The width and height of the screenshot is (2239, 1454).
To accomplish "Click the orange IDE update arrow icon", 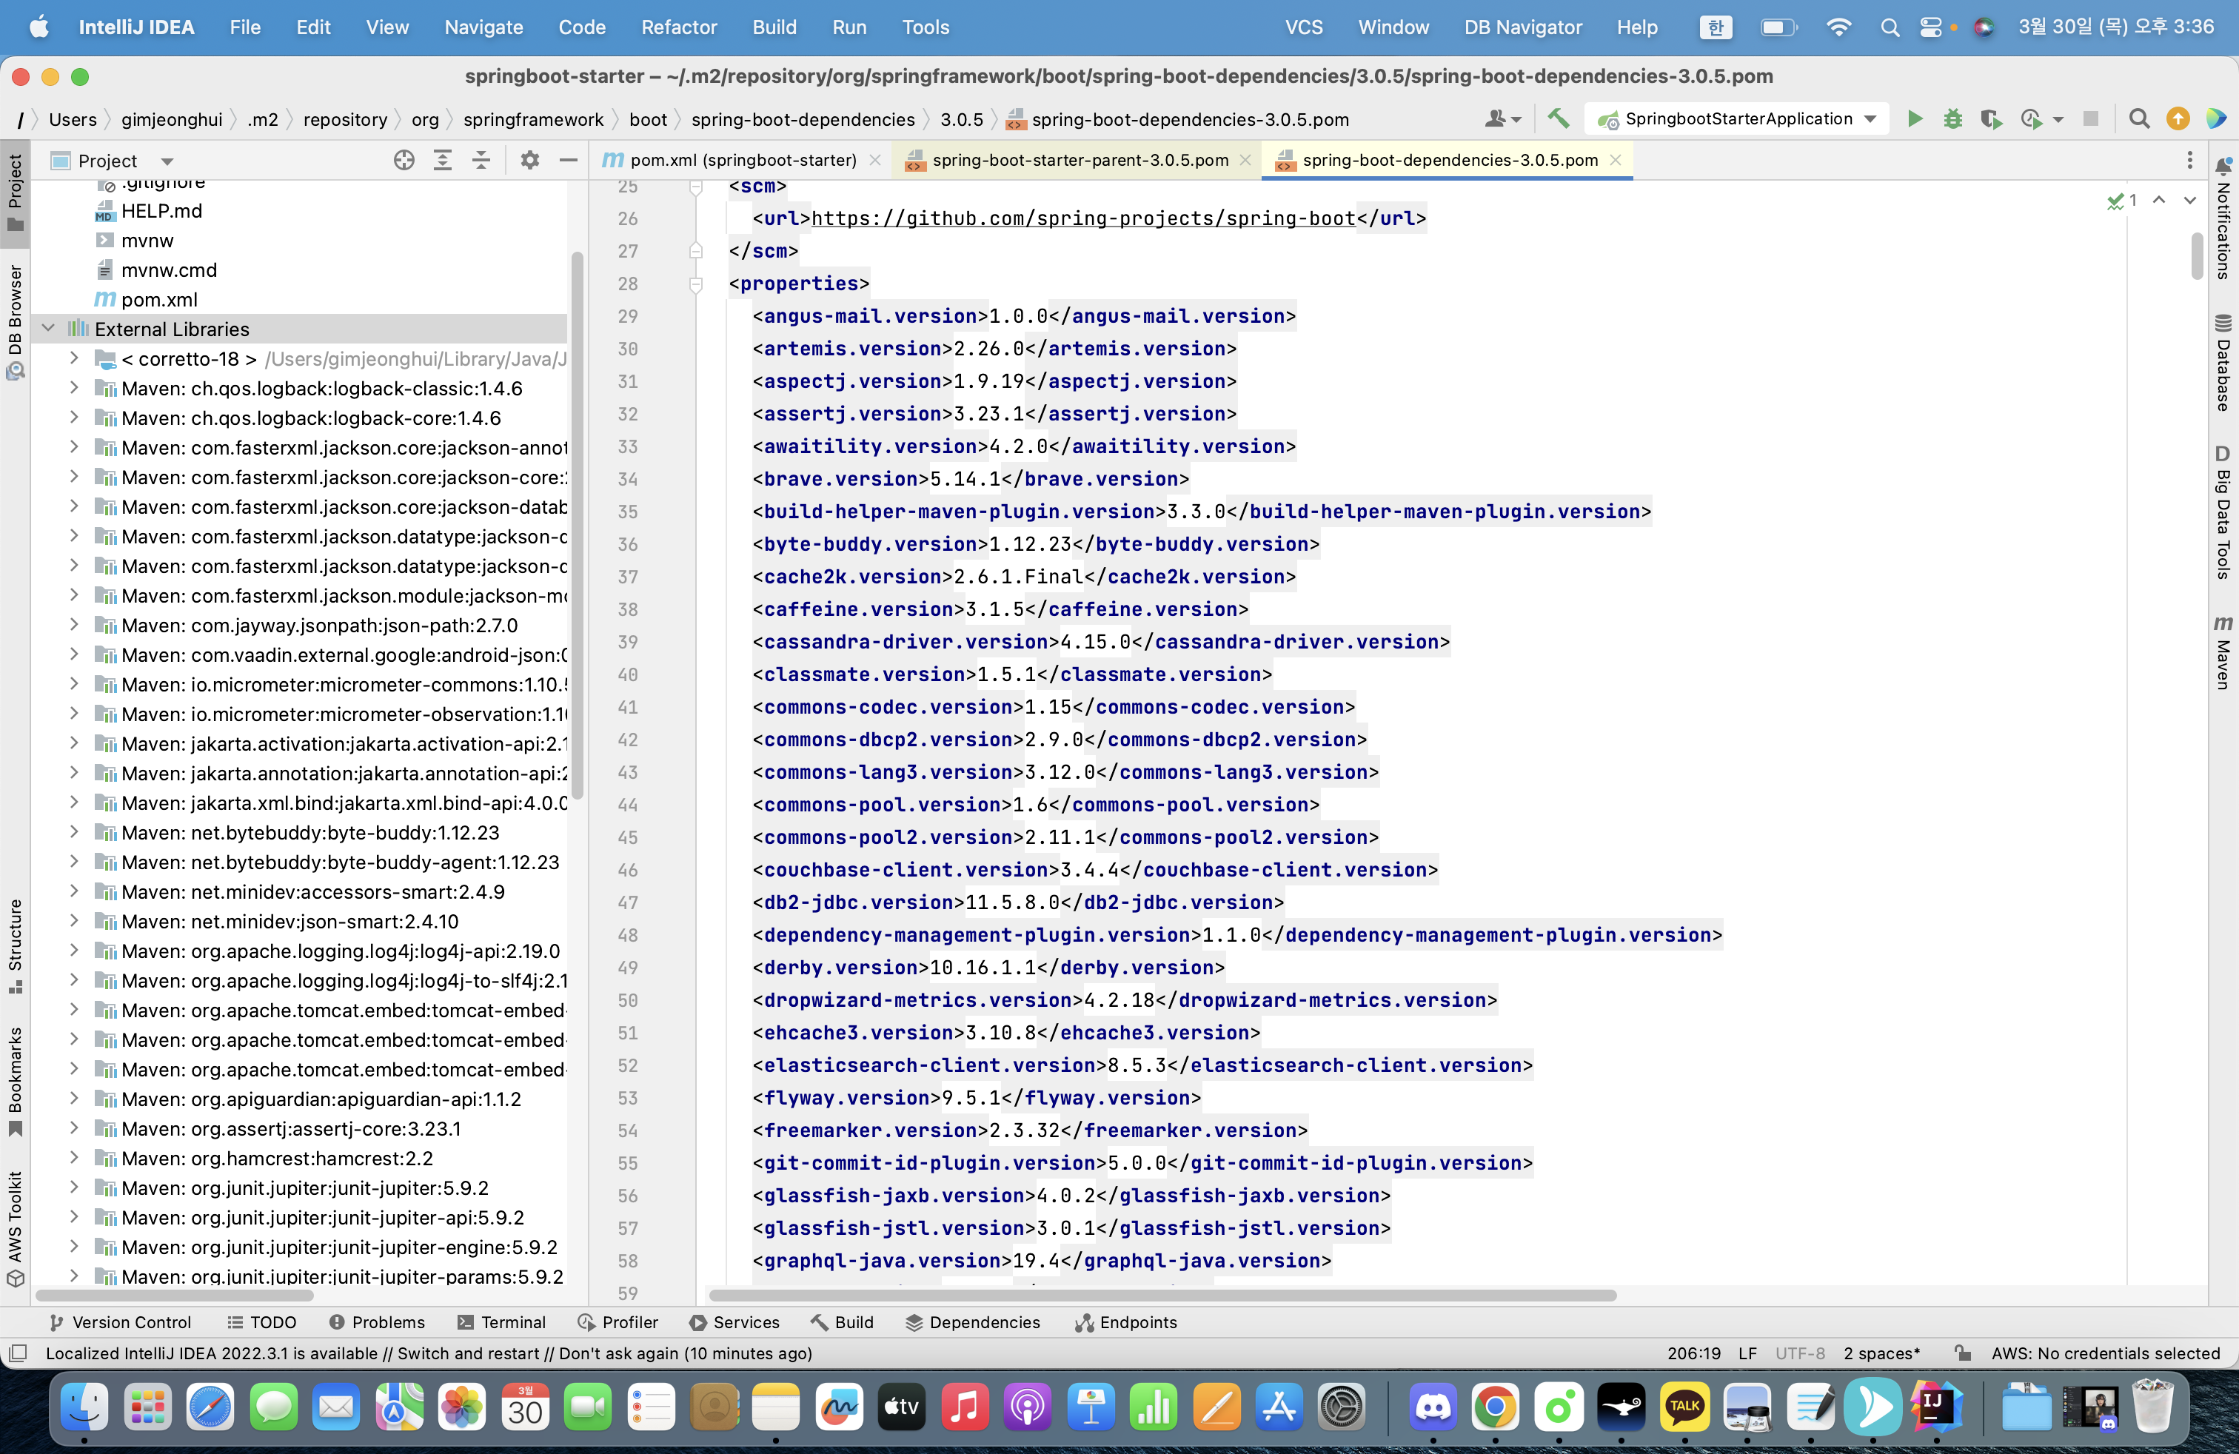I will 2177,119.
